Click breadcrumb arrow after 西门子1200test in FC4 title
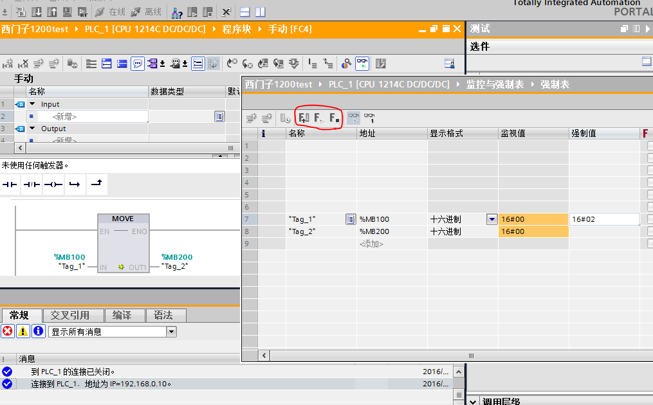Screen dimensions: 653x405 click(77, 29)
